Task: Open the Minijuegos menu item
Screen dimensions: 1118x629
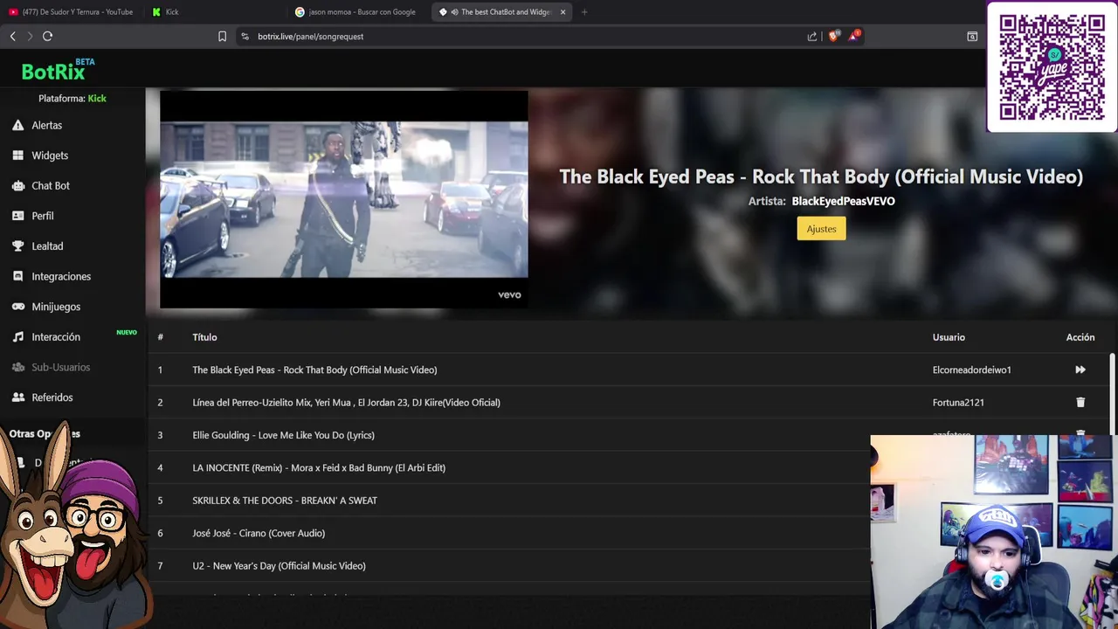Action: coord(56,307)
